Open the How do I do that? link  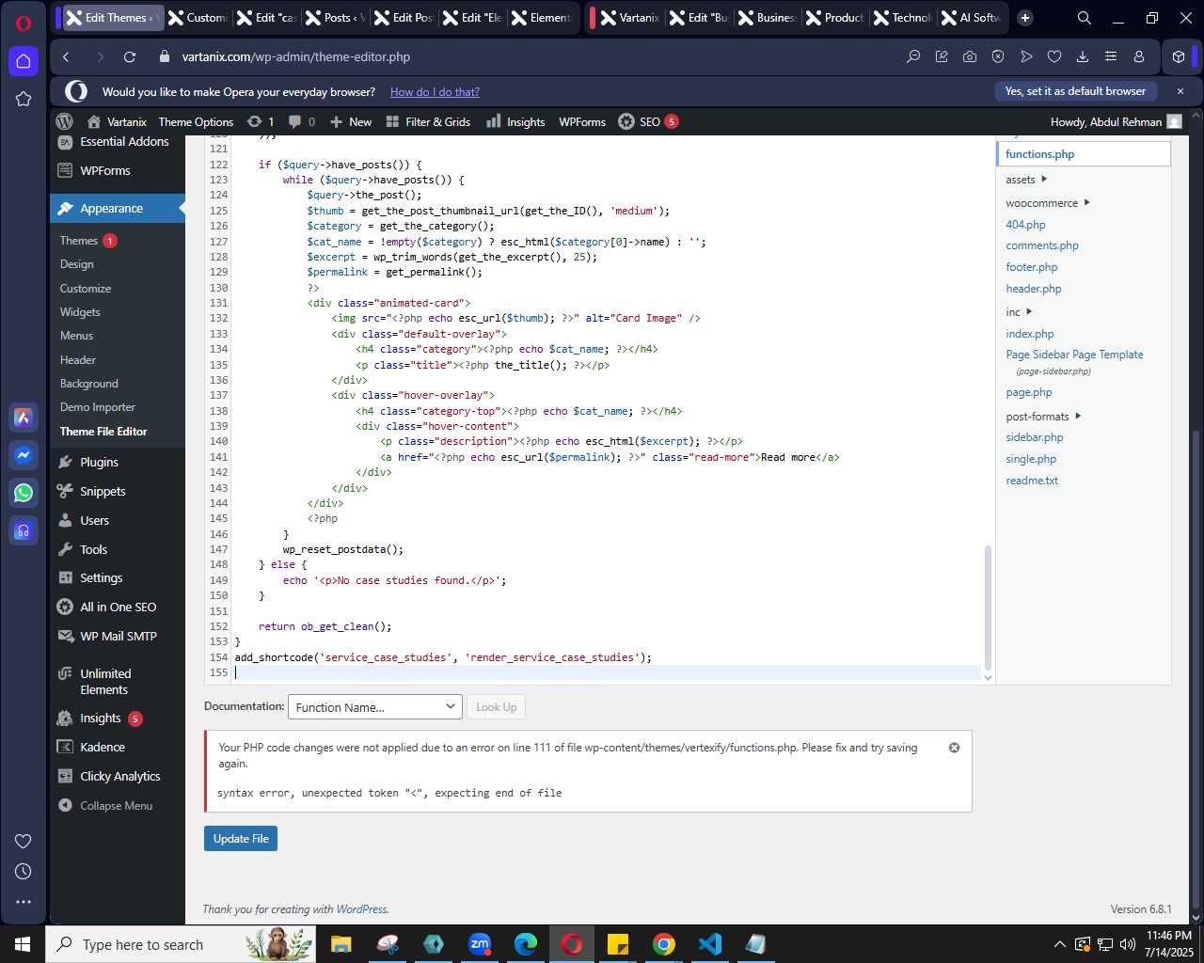[x=435, y=92]
